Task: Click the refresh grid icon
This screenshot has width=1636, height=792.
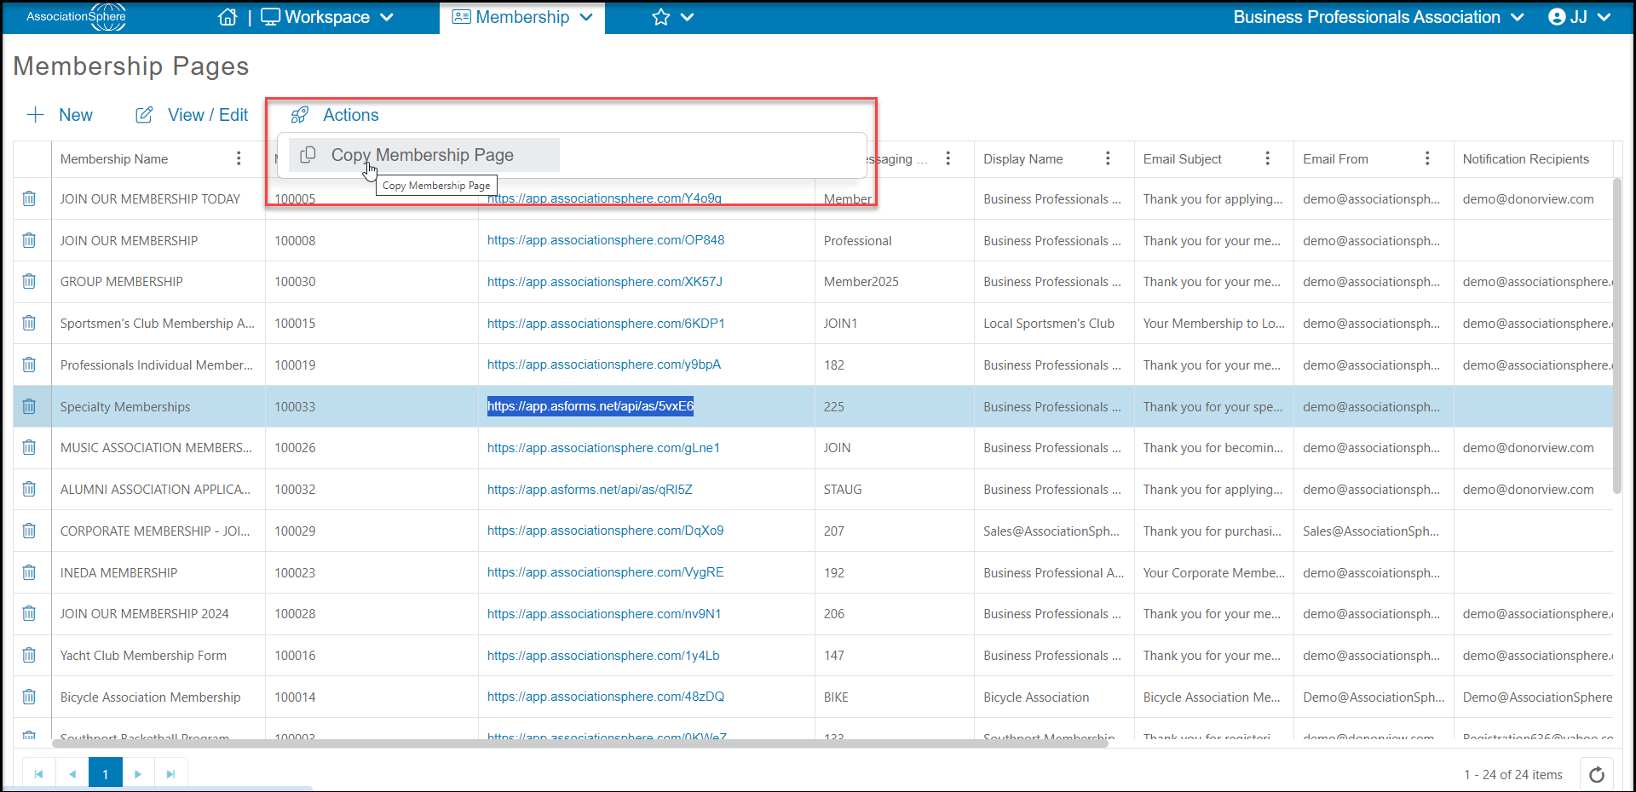Action: pos(1597,774)
